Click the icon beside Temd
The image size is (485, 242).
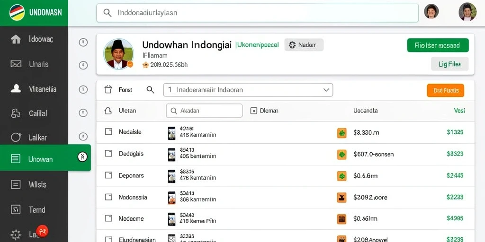16,209
